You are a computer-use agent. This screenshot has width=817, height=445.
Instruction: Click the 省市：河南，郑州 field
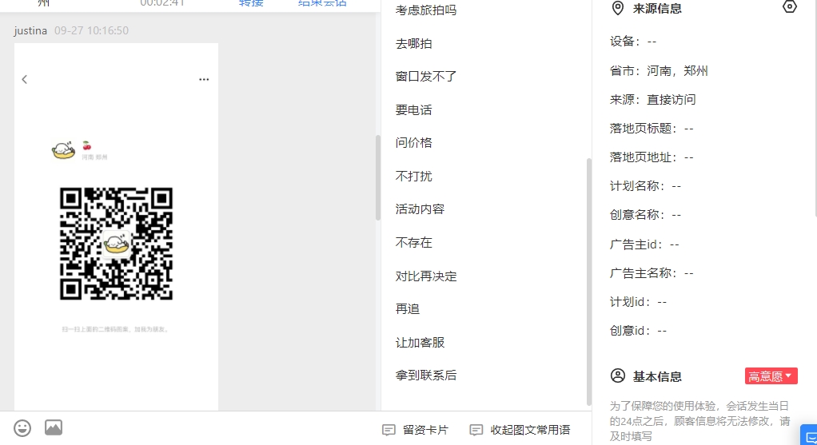click(x=659, y=71)
